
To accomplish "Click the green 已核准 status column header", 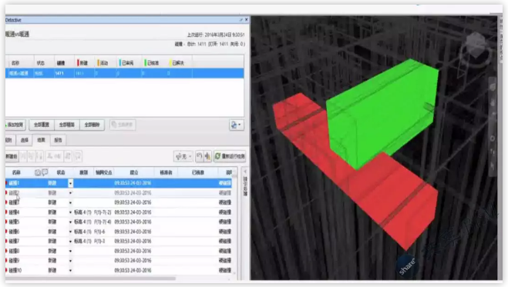I will coord(153,63).
